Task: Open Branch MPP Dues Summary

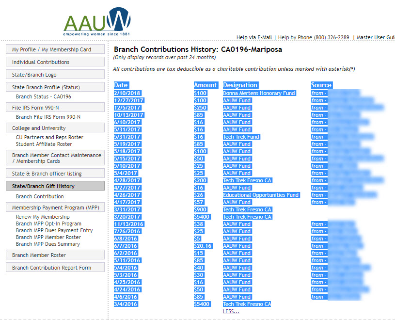Action: click(48, 244)
